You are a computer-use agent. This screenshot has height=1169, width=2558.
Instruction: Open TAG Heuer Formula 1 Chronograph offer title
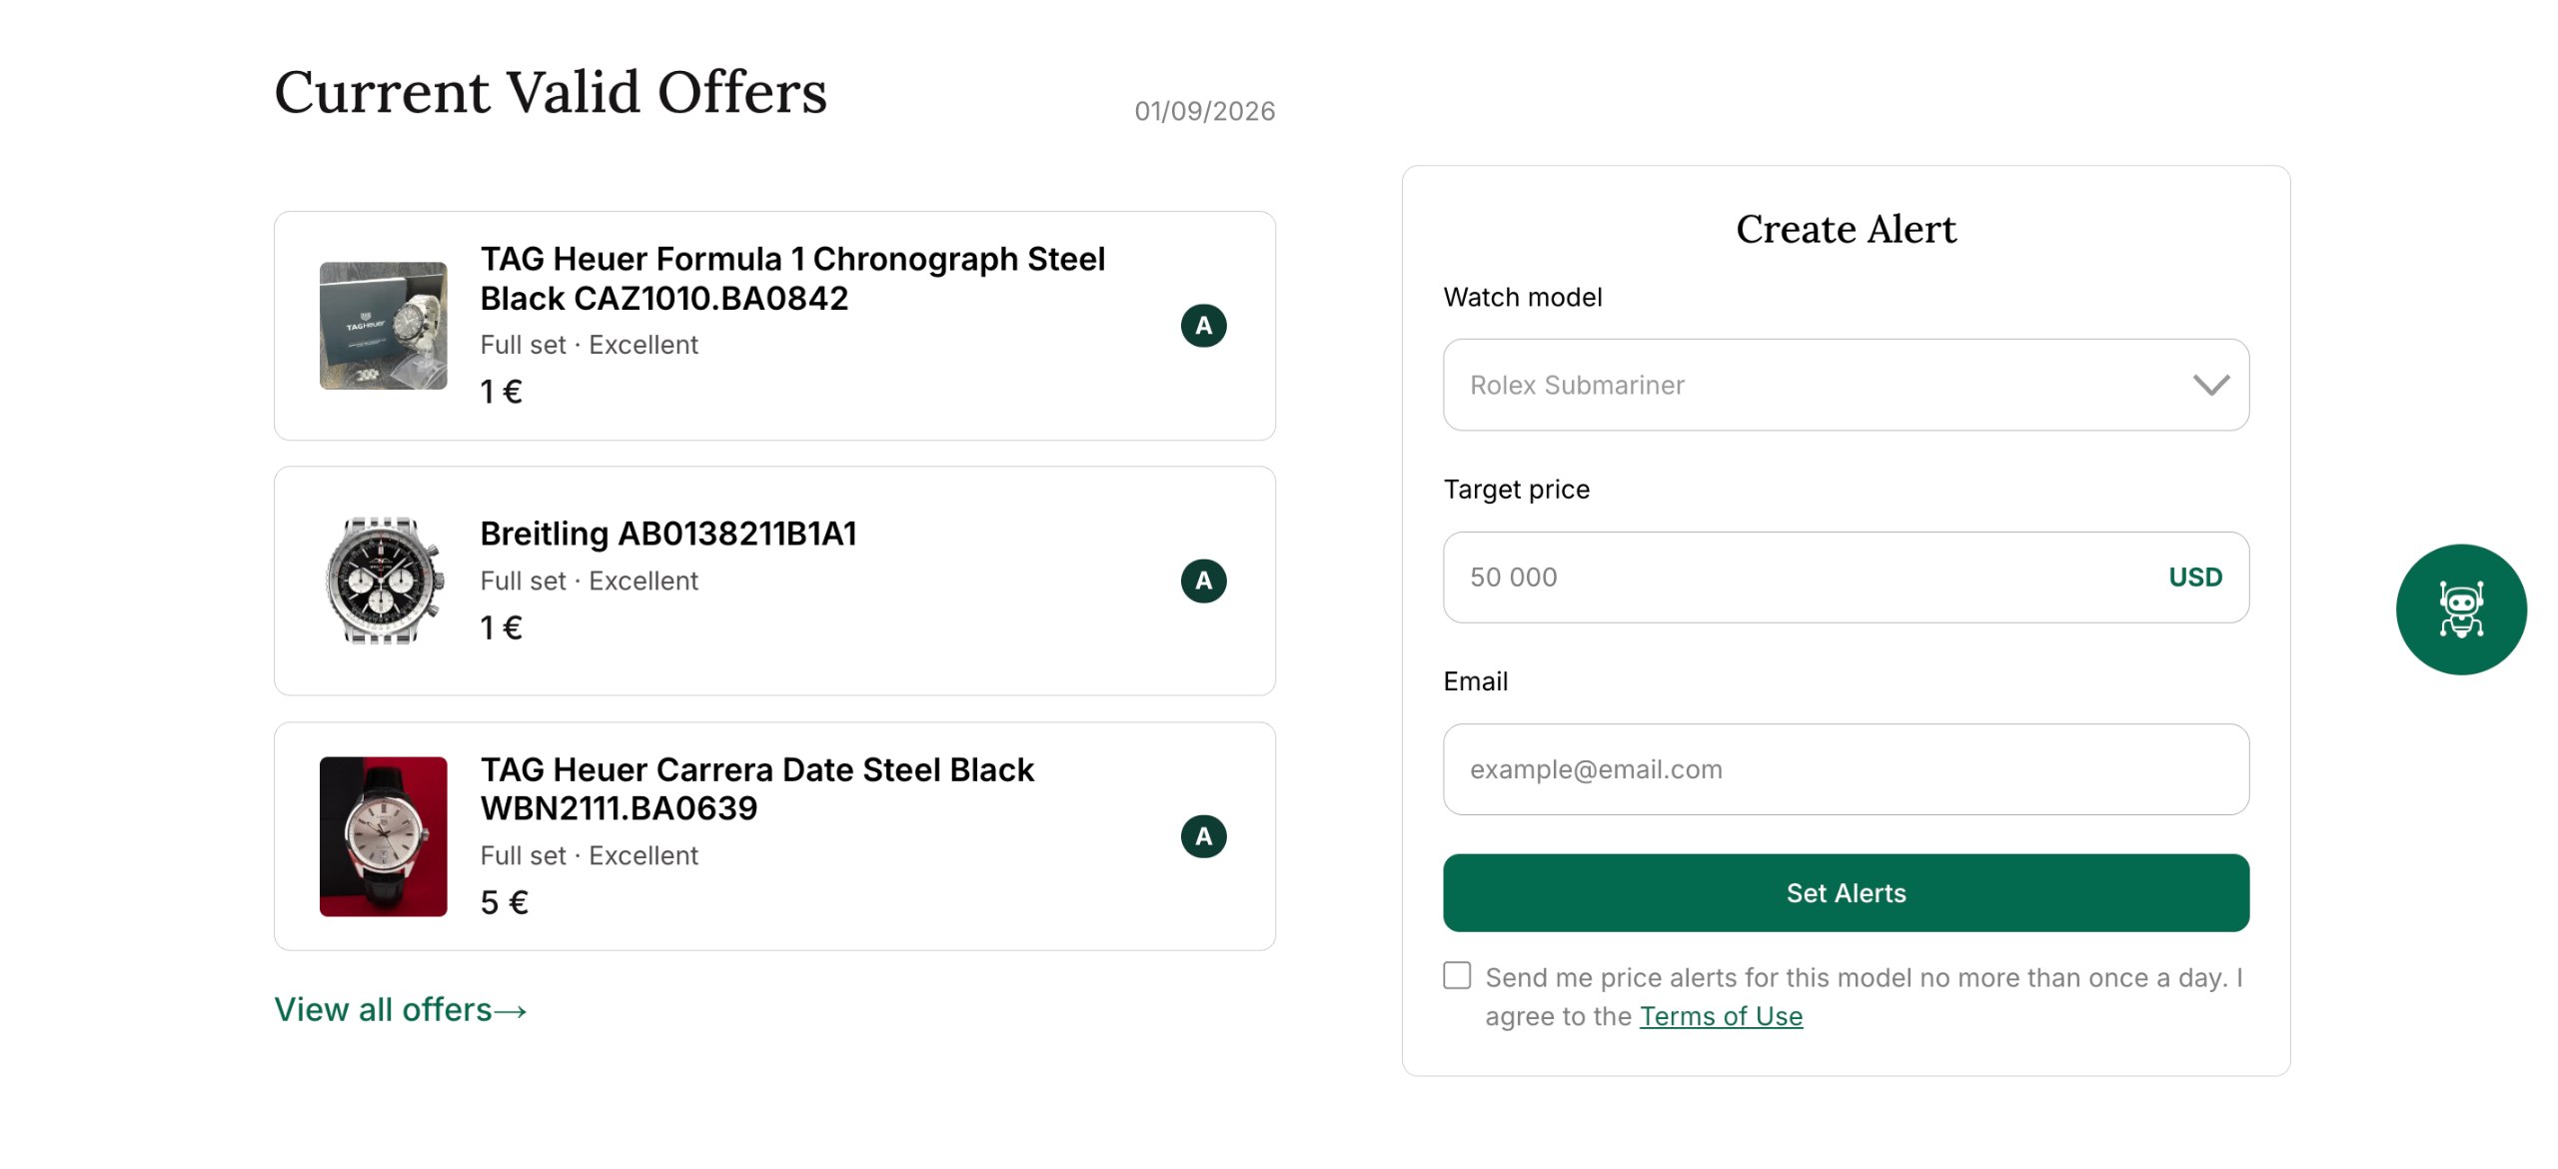pyautogui.click(x=792, y=279)
